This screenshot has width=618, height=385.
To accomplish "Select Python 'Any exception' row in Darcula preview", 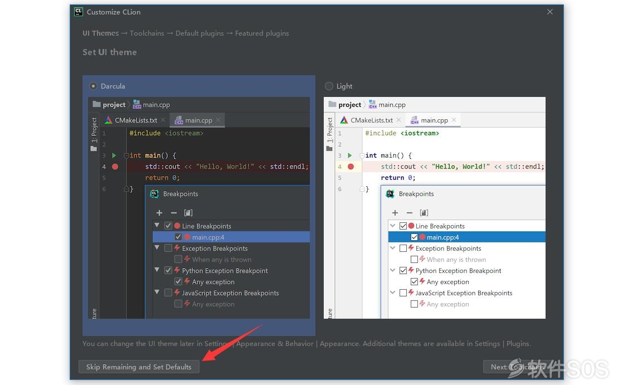I will 231,282.
